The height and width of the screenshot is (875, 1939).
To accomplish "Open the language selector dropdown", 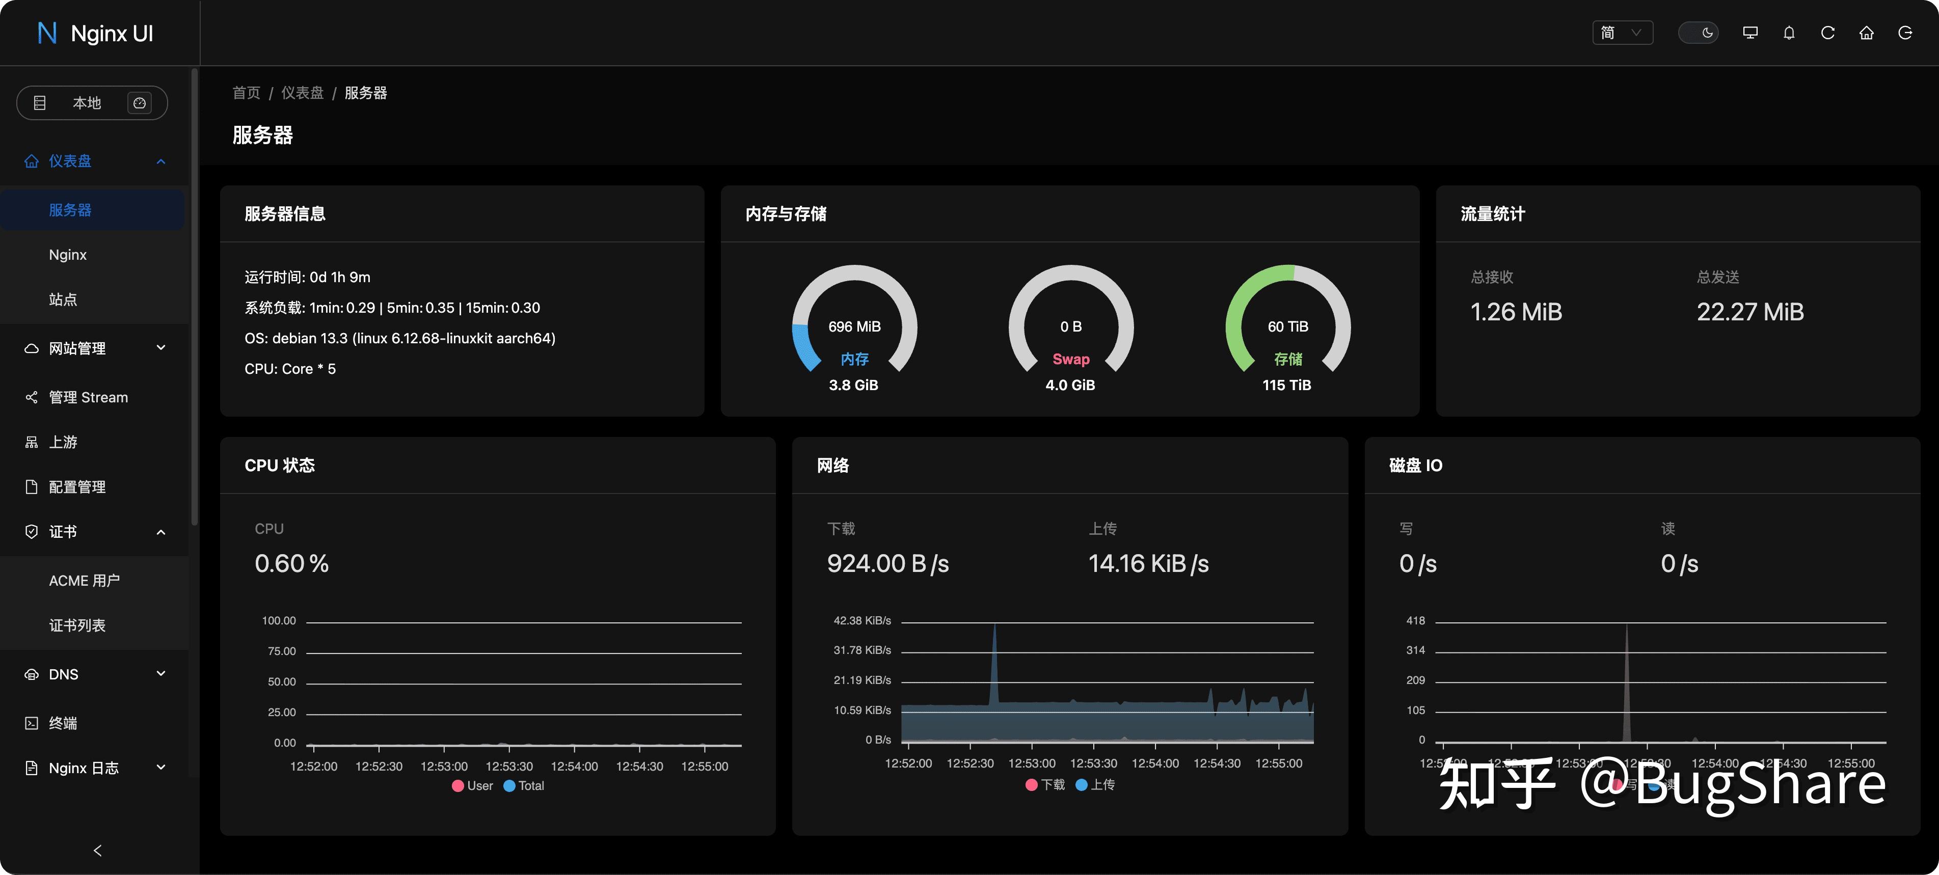I will (1622, 33).
